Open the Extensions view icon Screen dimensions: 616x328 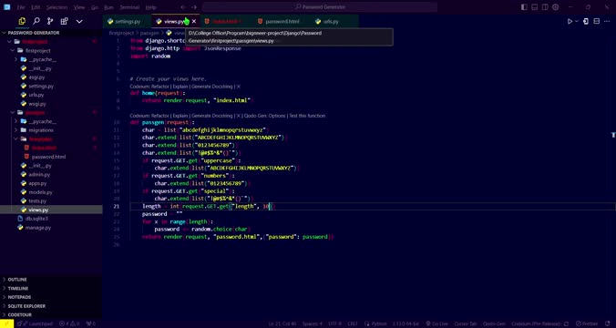pos(64,21)
